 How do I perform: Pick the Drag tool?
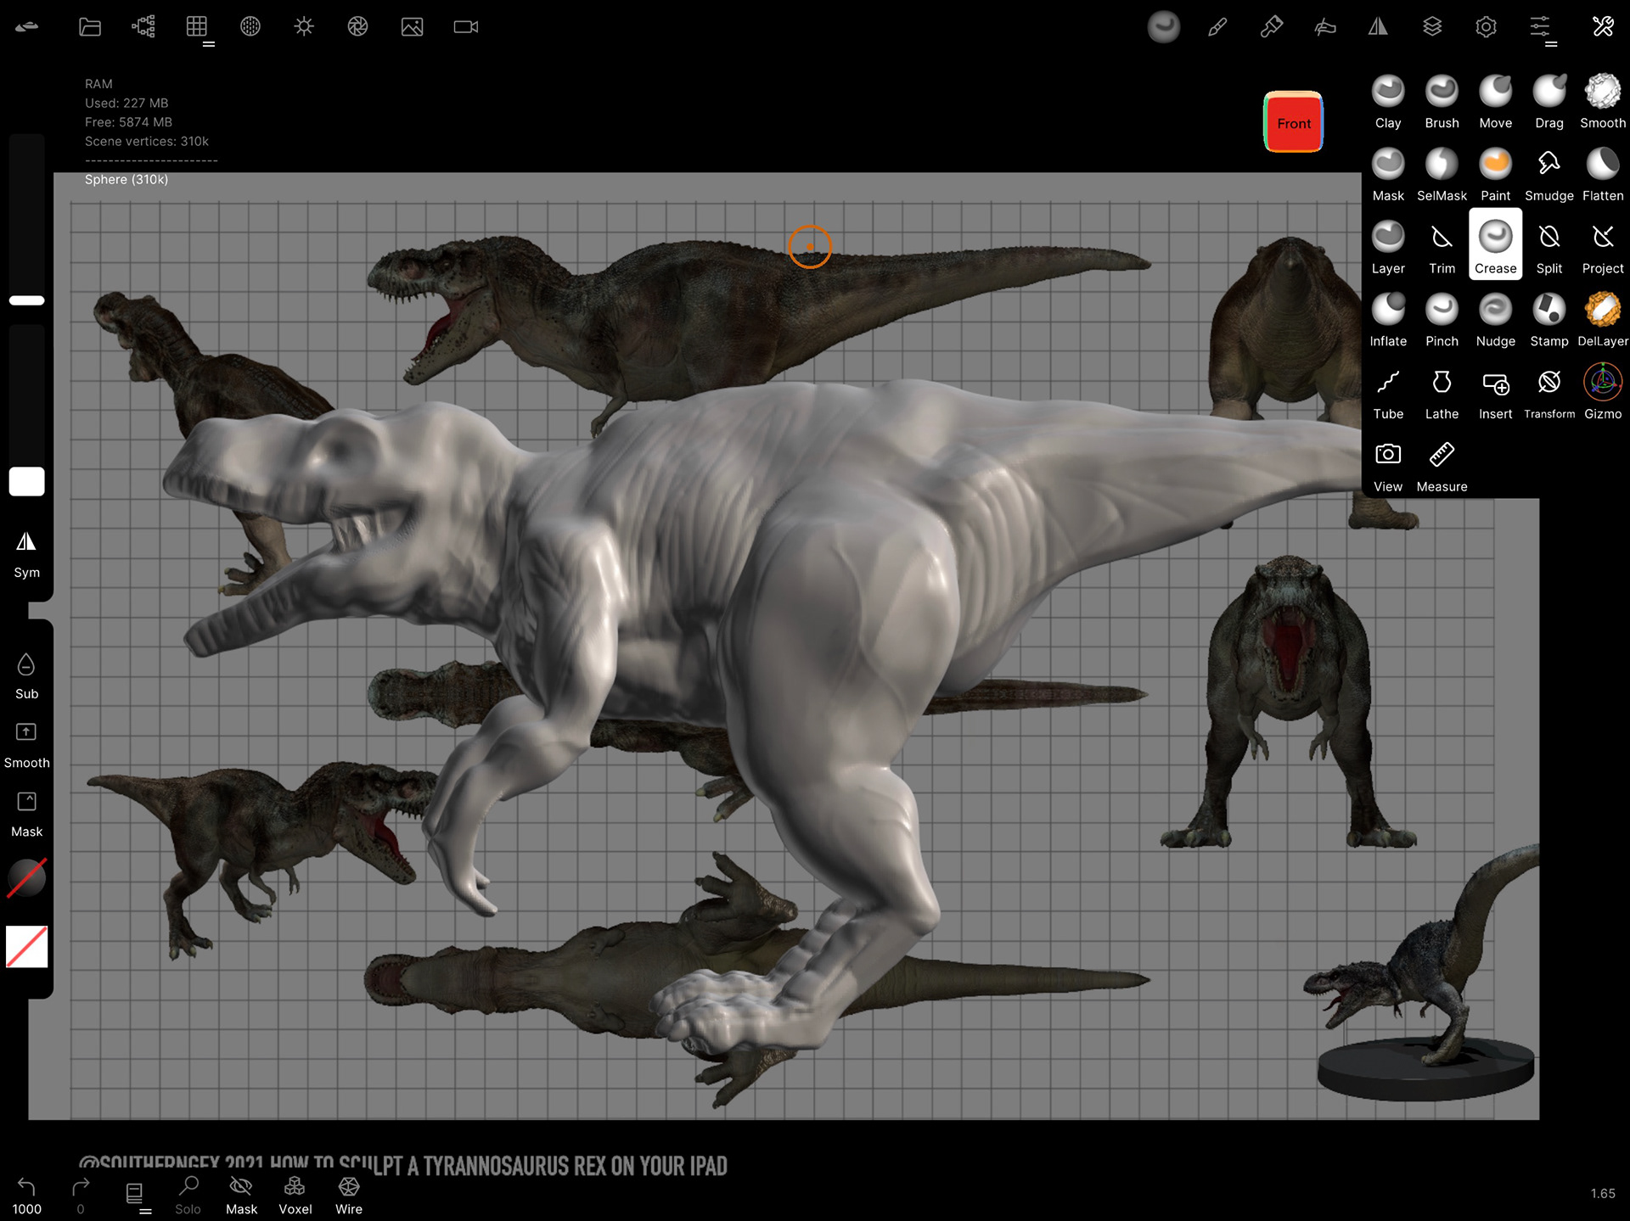pos(1548,102)
